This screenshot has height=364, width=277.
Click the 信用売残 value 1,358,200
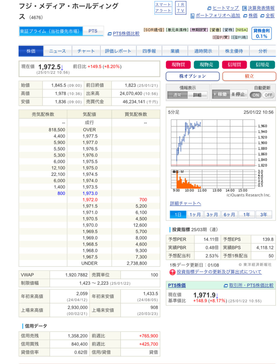78,336
